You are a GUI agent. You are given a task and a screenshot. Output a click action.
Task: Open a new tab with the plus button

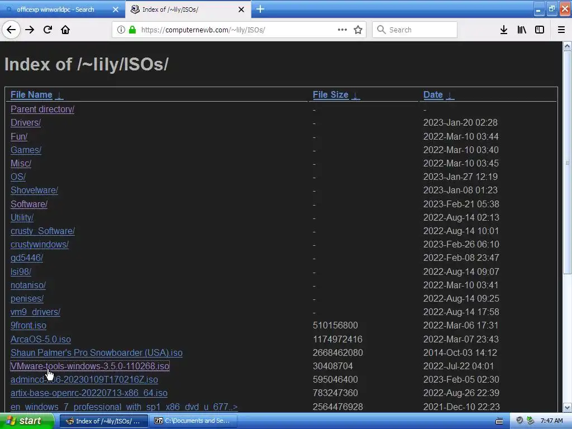click(x=260, y=9)
